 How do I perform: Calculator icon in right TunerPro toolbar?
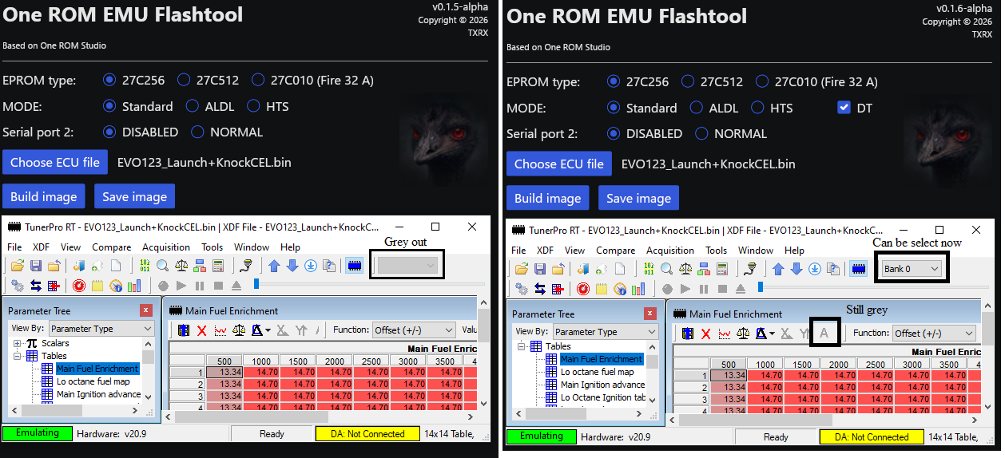(x=722, y=268)
